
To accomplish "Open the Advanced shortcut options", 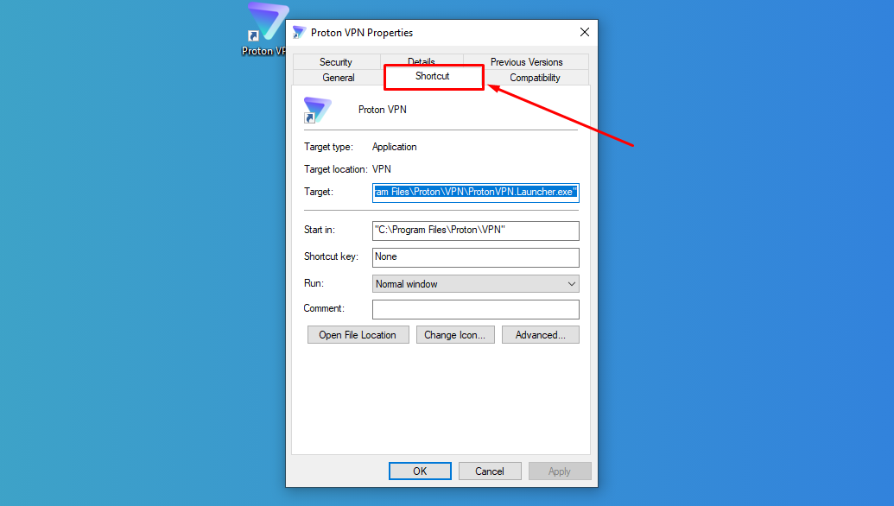I will tap(541, 335).
